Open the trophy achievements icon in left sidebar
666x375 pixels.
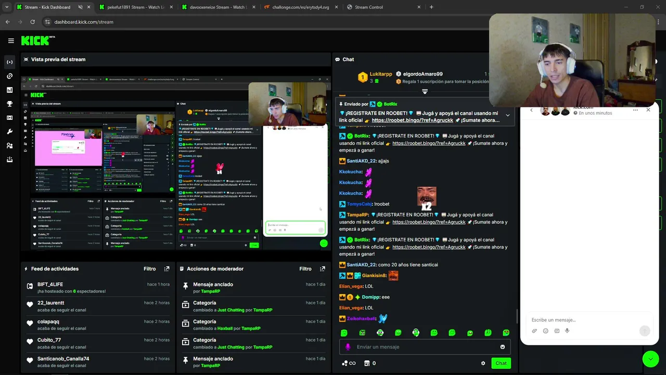coord(9,104)
